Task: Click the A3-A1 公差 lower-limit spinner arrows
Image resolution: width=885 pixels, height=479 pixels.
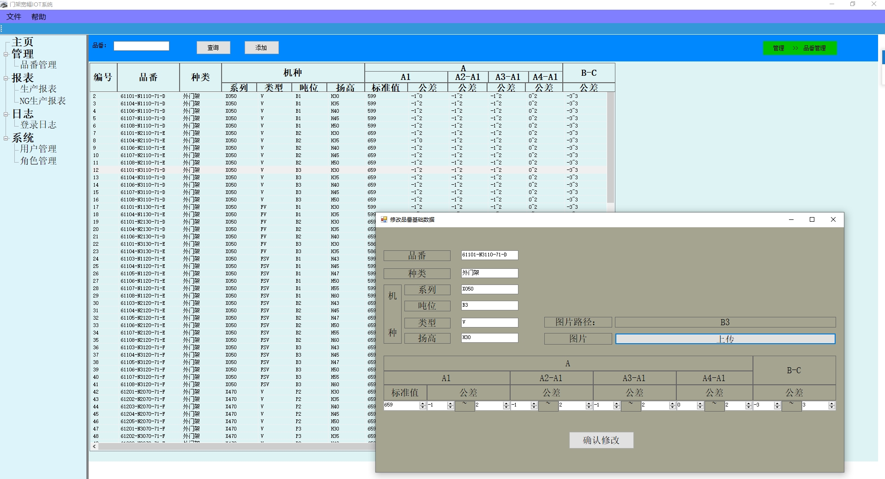Action: coord(617,405)
